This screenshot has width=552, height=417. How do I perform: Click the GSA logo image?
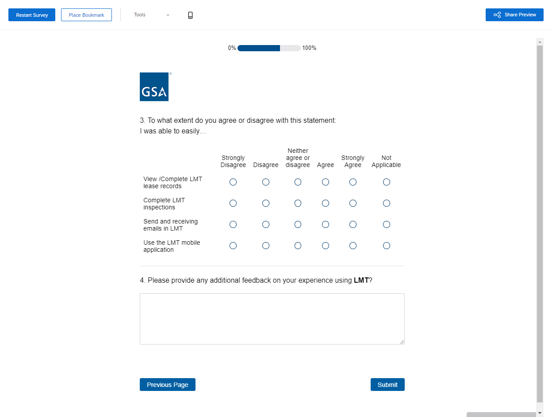coord(154,87)
